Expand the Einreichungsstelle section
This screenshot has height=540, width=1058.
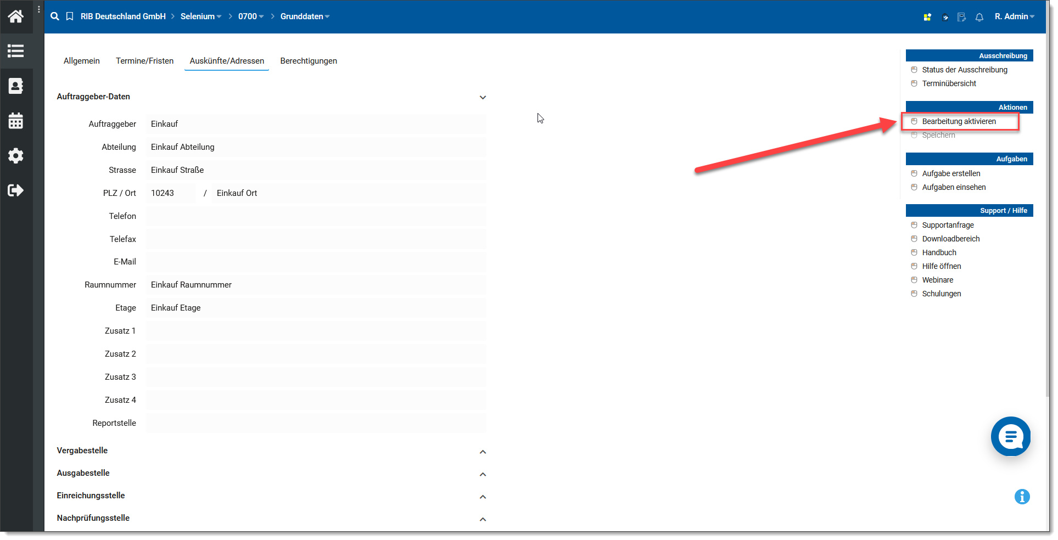pyautogui.click(x=483, y=497)
